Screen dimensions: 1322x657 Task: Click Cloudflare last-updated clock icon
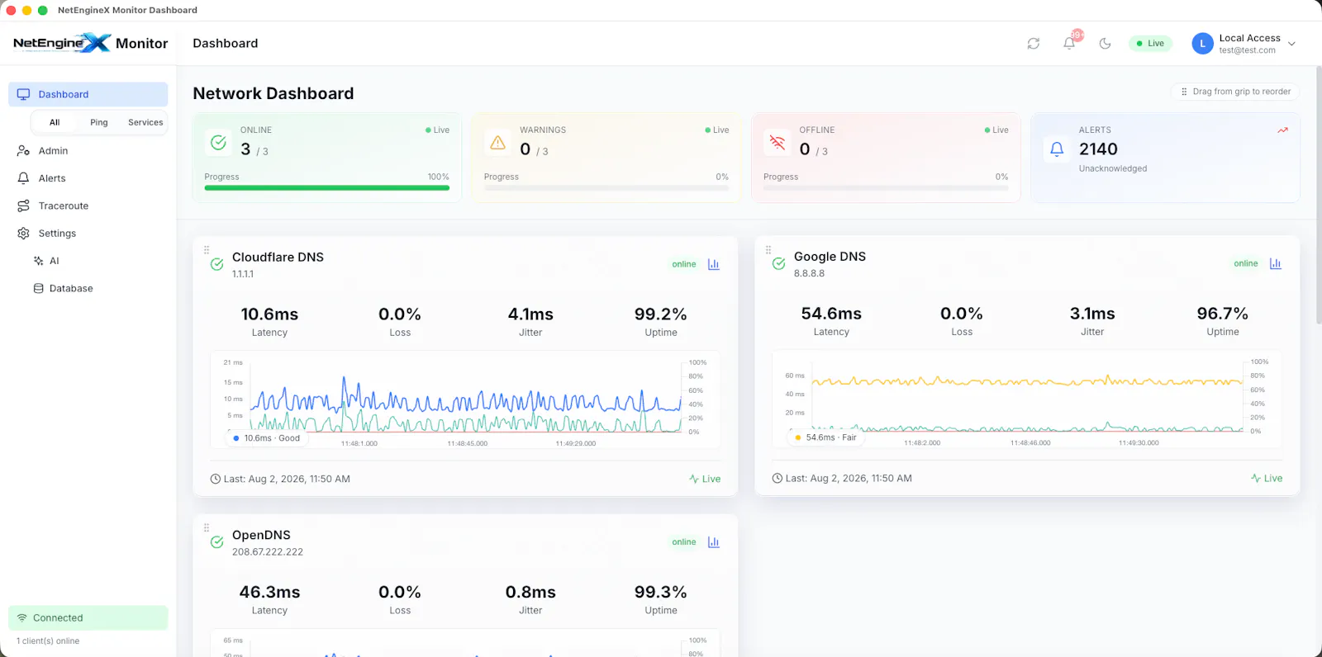pyautogui.click(x=216, y=480)
